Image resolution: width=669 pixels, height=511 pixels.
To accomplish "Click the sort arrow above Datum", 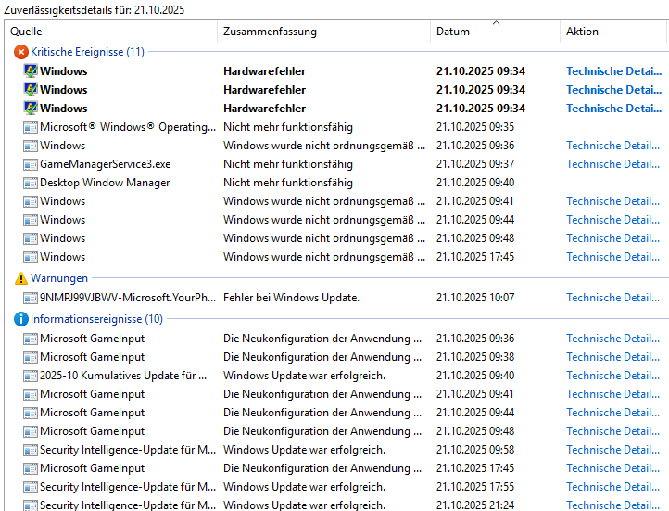I will pos(496,22).
